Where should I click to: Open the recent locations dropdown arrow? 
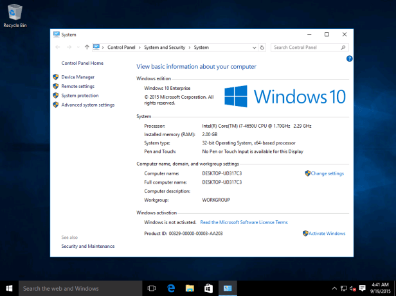pyautogui.click(x=78, y=47)
